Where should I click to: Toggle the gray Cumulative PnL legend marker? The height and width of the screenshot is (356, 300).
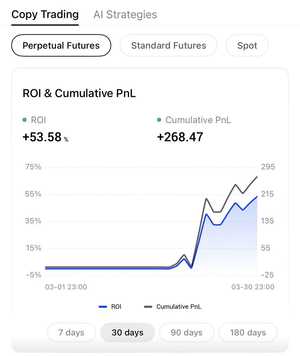148,307
